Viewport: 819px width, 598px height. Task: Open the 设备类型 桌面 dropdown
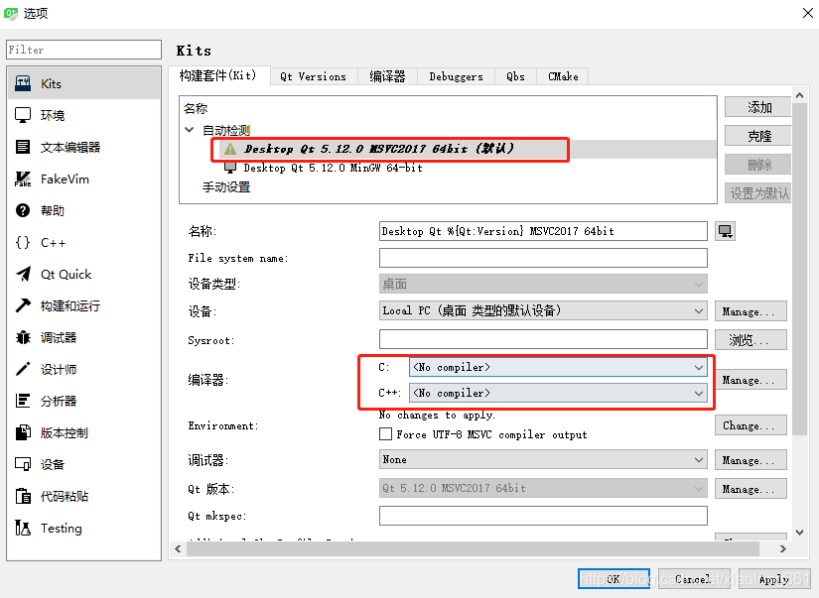tap(543, 285)
